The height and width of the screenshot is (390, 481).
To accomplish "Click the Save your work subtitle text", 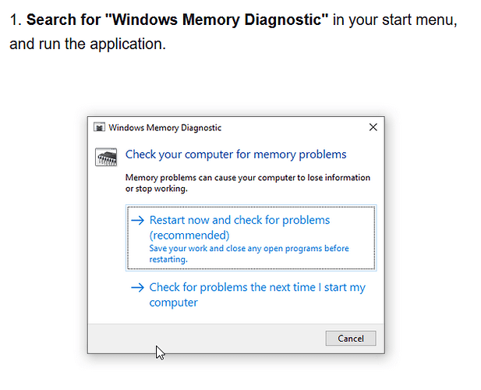I will [249, 253].
